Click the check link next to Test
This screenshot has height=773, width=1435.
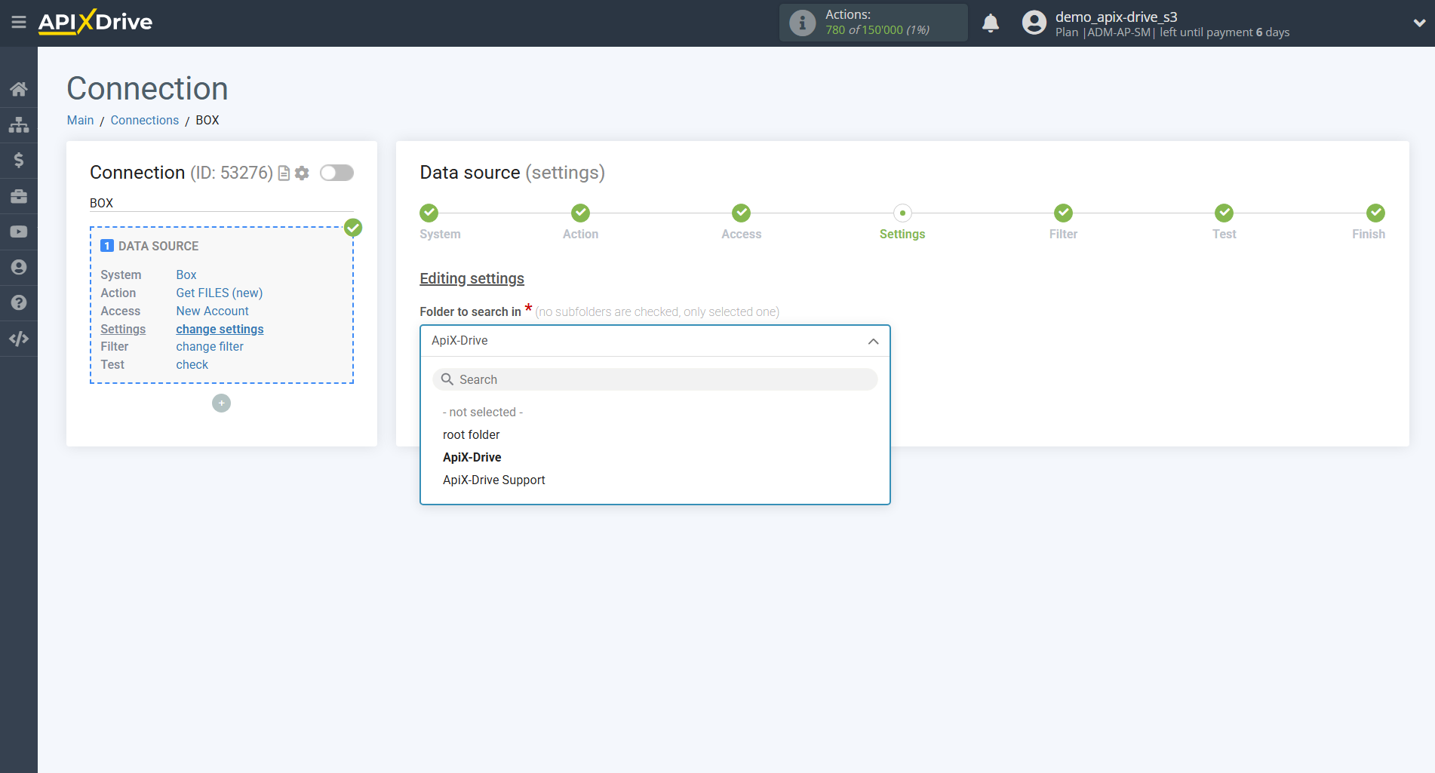point(192,364)
